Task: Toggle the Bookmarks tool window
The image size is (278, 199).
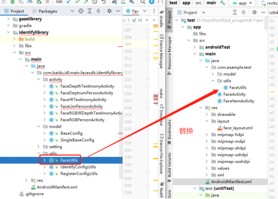Action: pos(169,132)
